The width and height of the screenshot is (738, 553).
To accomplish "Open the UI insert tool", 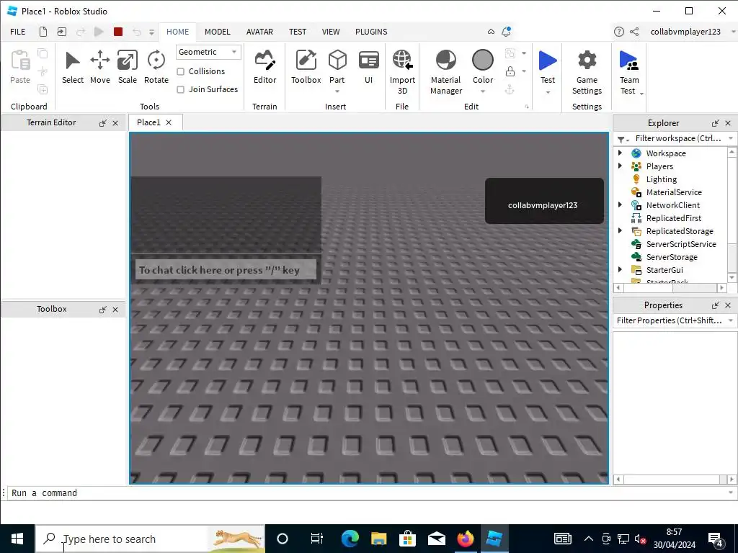I will 368,67.
